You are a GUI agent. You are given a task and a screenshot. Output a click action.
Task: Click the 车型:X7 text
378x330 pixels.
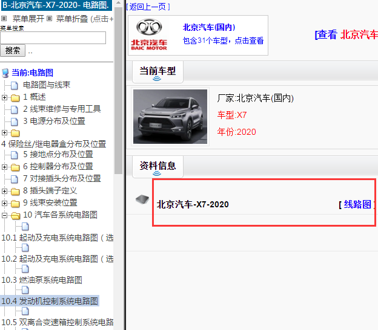click(232, 115)
